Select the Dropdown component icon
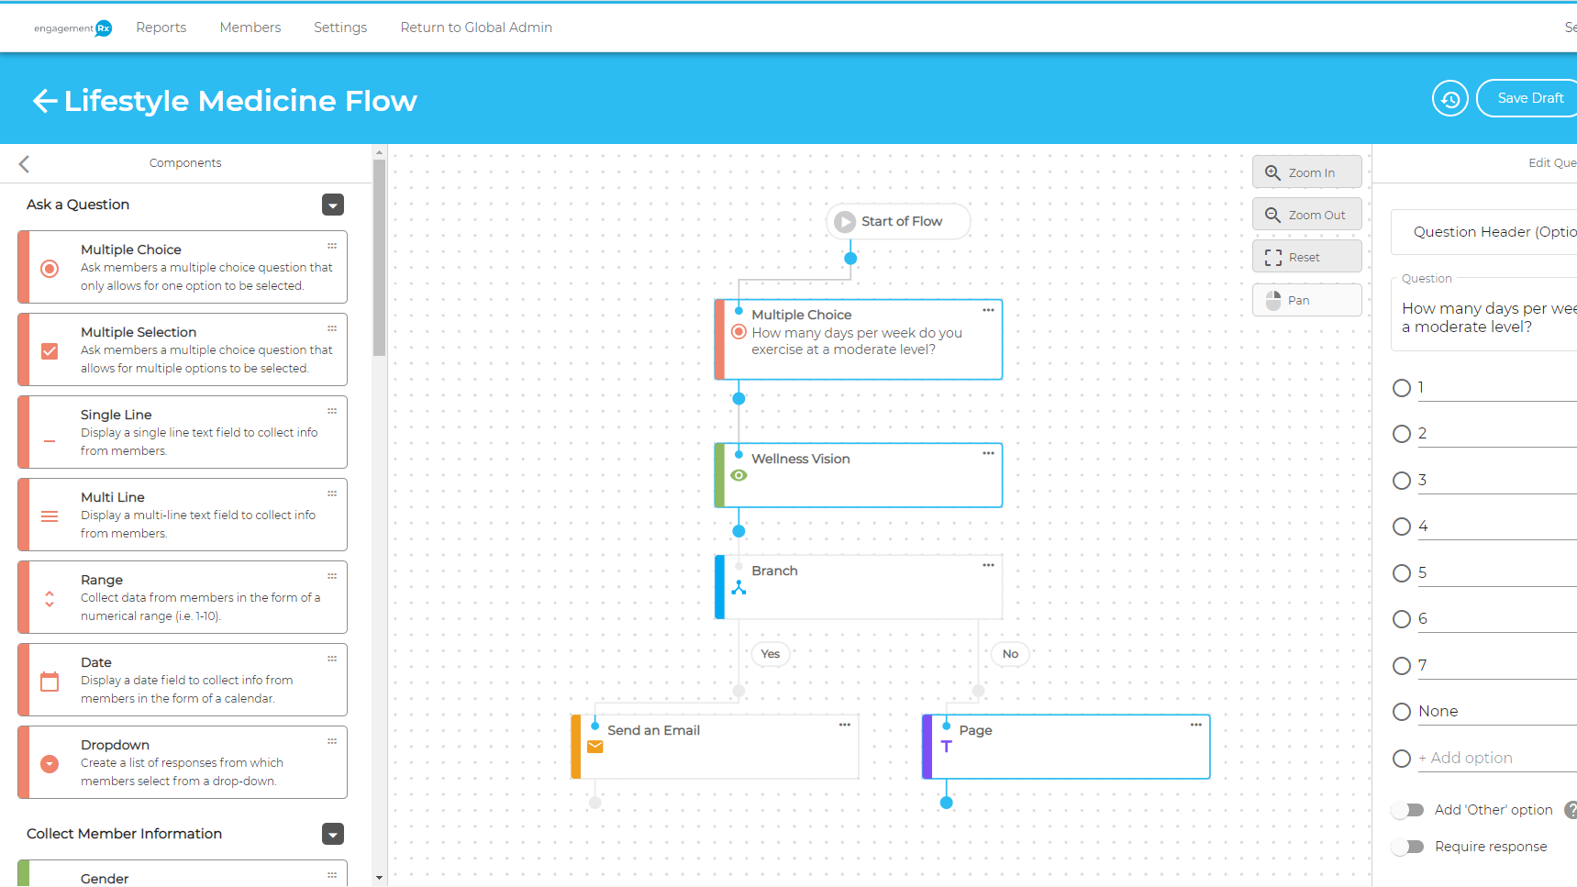1577x887 pixels. tap(50, 763)
